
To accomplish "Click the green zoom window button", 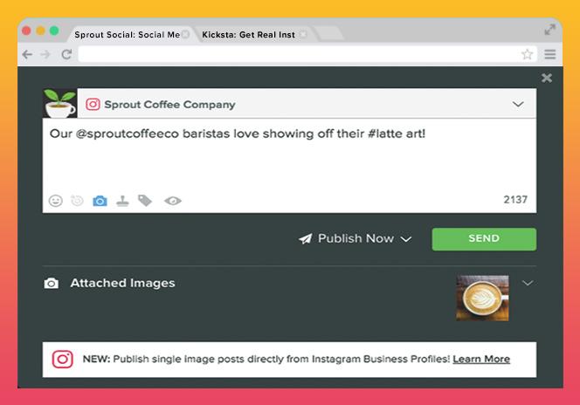I will pyautogui.click(x=54, y=31).
